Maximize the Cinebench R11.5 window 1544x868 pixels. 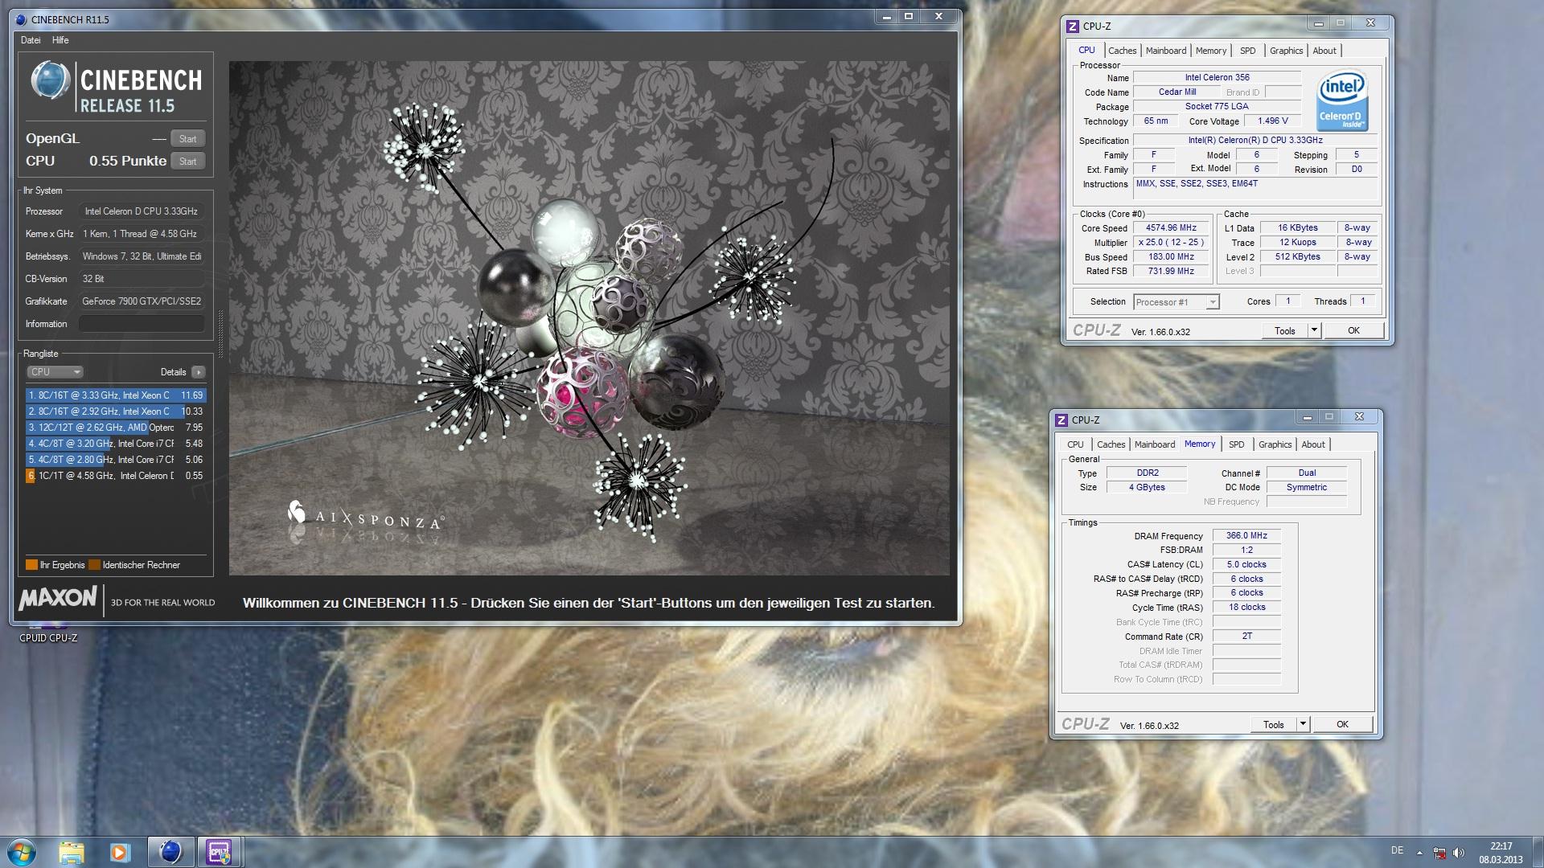(x=909, y=17)
